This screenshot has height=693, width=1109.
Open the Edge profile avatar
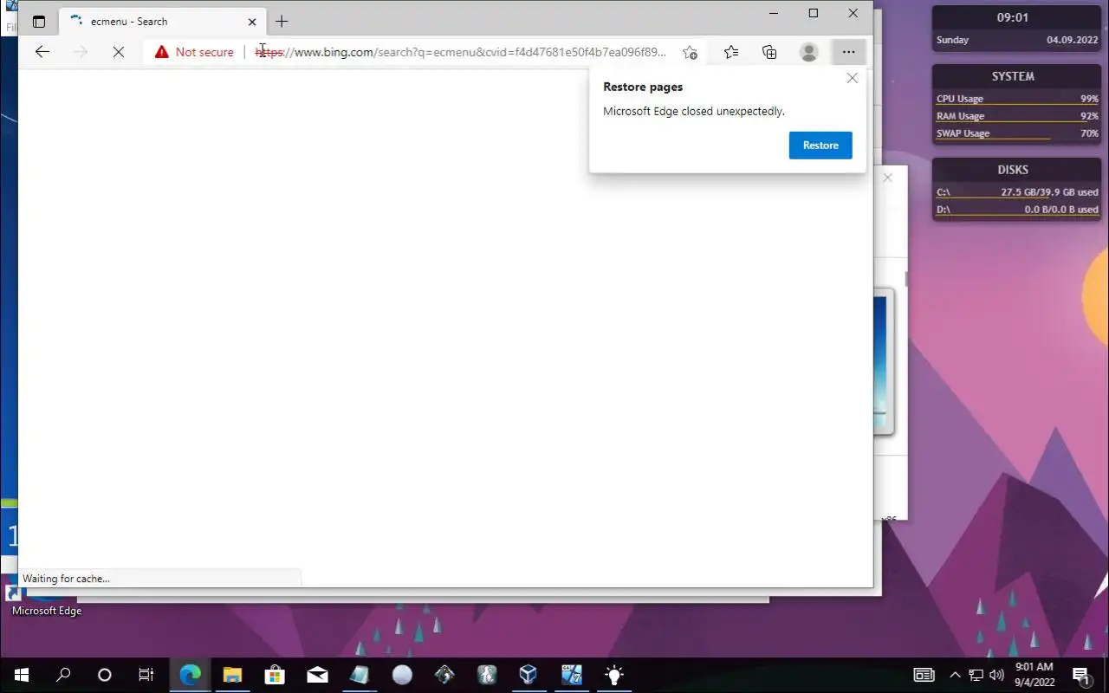(x=808, y=52)
